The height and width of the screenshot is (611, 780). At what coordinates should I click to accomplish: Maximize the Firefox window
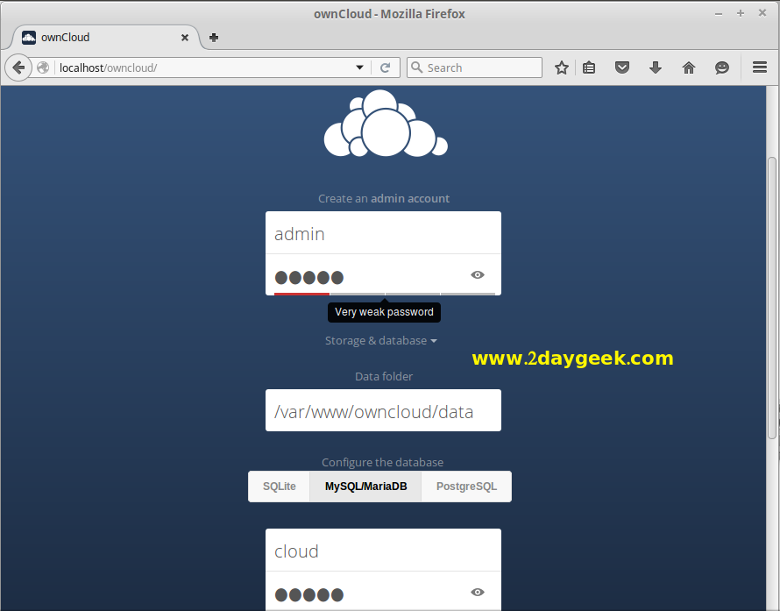pyautogui.click(x=741, y=13)
